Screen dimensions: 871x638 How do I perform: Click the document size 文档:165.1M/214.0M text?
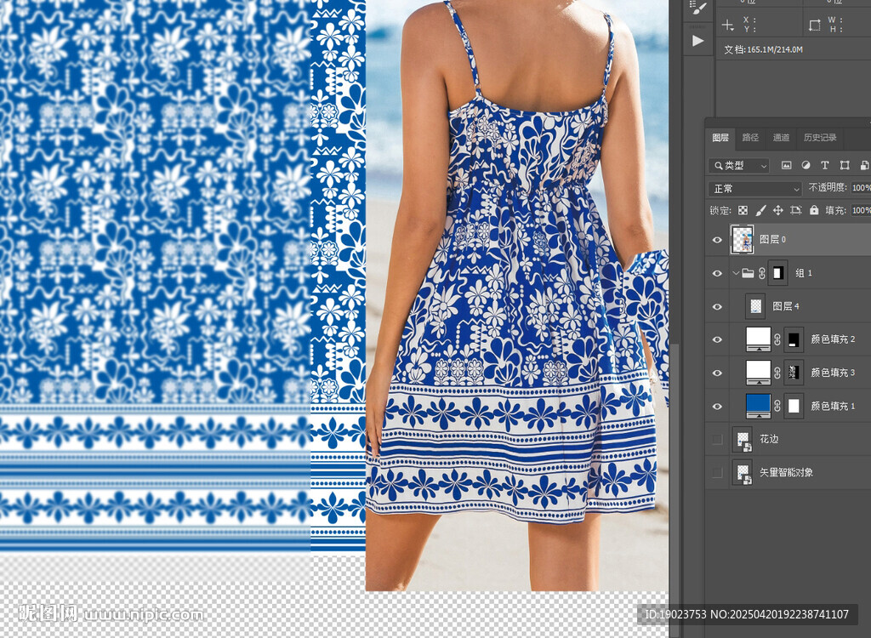click(x=763, y=49)
